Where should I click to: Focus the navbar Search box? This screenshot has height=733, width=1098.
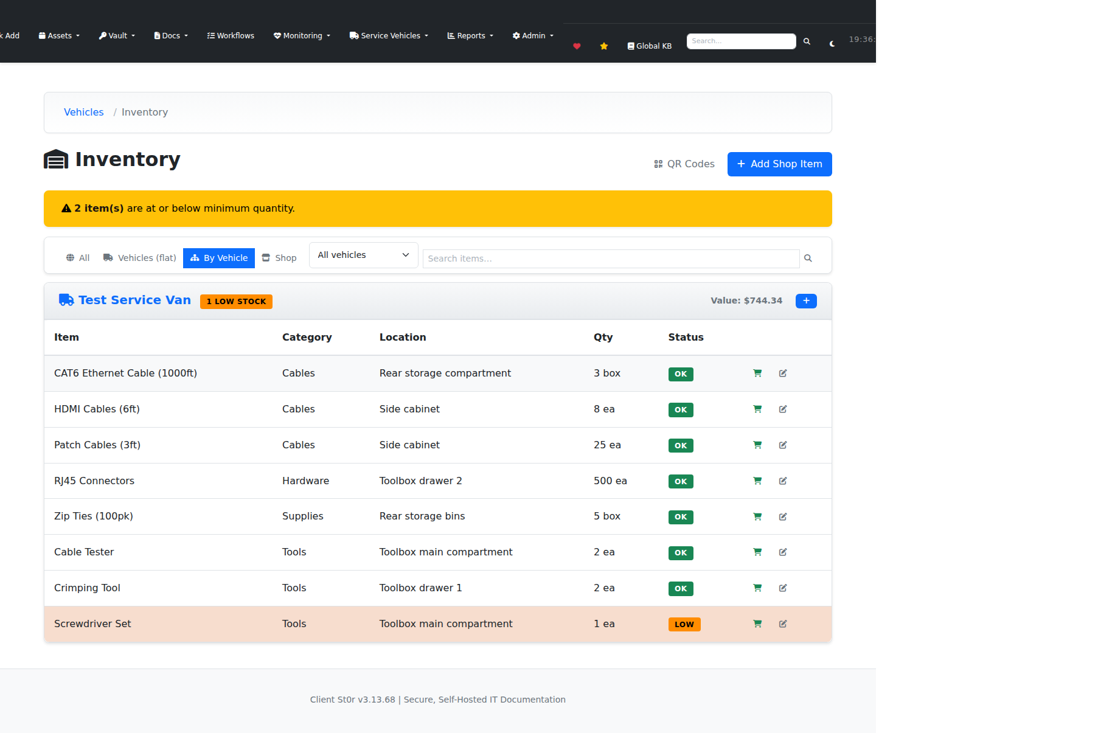pos(741,41)
